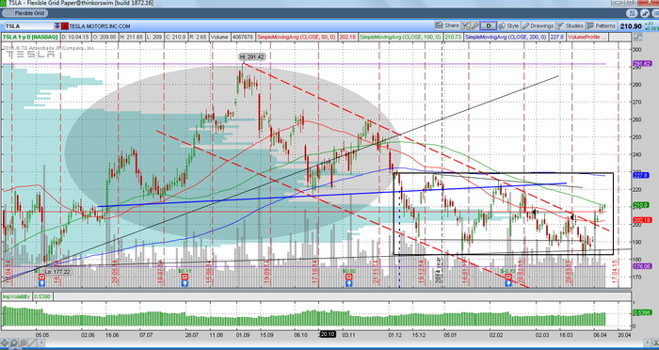659x350 pixels.
Task: Click the chart mode icon above price axis
Action: point(637,38)
